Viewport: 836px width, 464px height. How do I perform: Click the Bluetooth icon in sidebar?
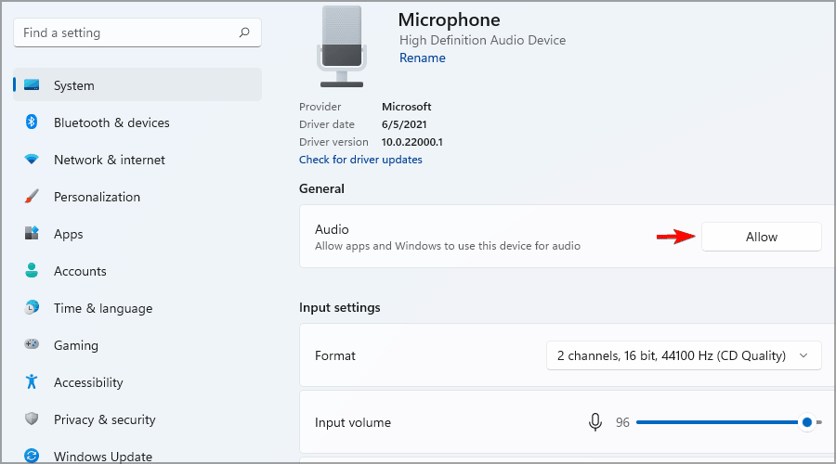32,122
